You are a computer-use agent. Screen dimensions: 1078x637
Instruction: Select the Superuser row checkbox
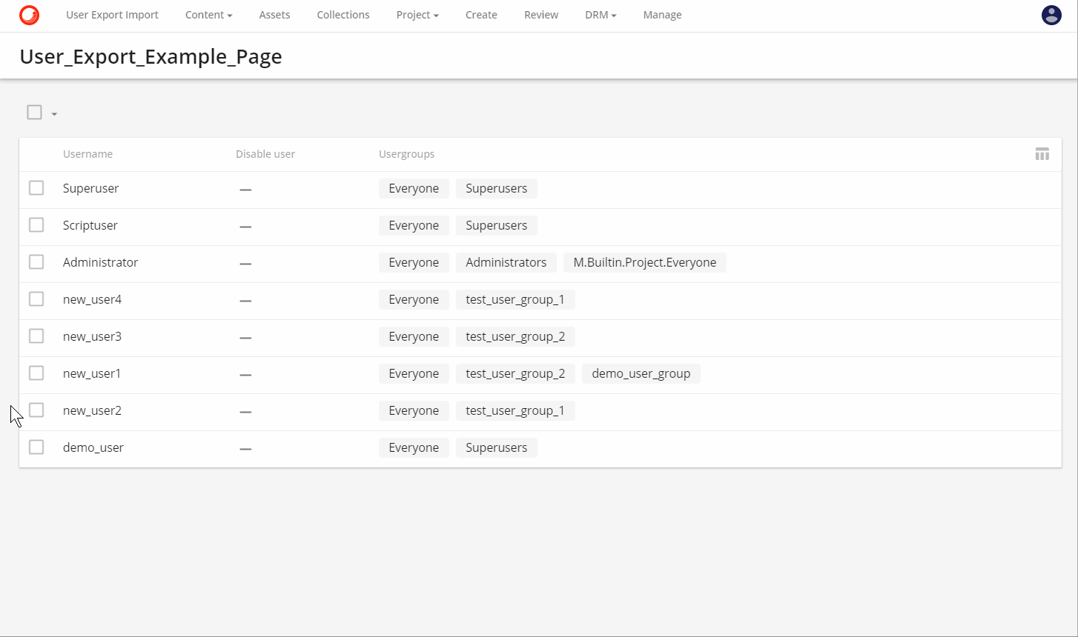(36, 188)
